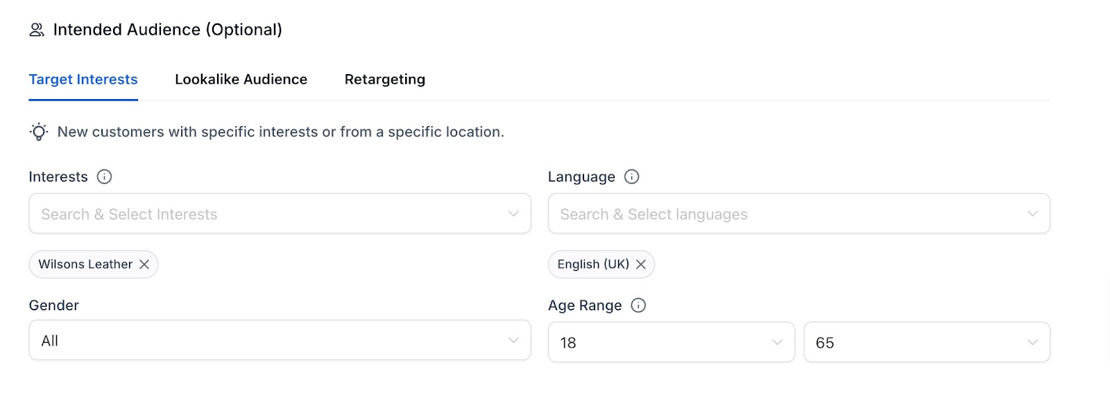
Task: Click the Interests info icon
Action: point(104,177)
